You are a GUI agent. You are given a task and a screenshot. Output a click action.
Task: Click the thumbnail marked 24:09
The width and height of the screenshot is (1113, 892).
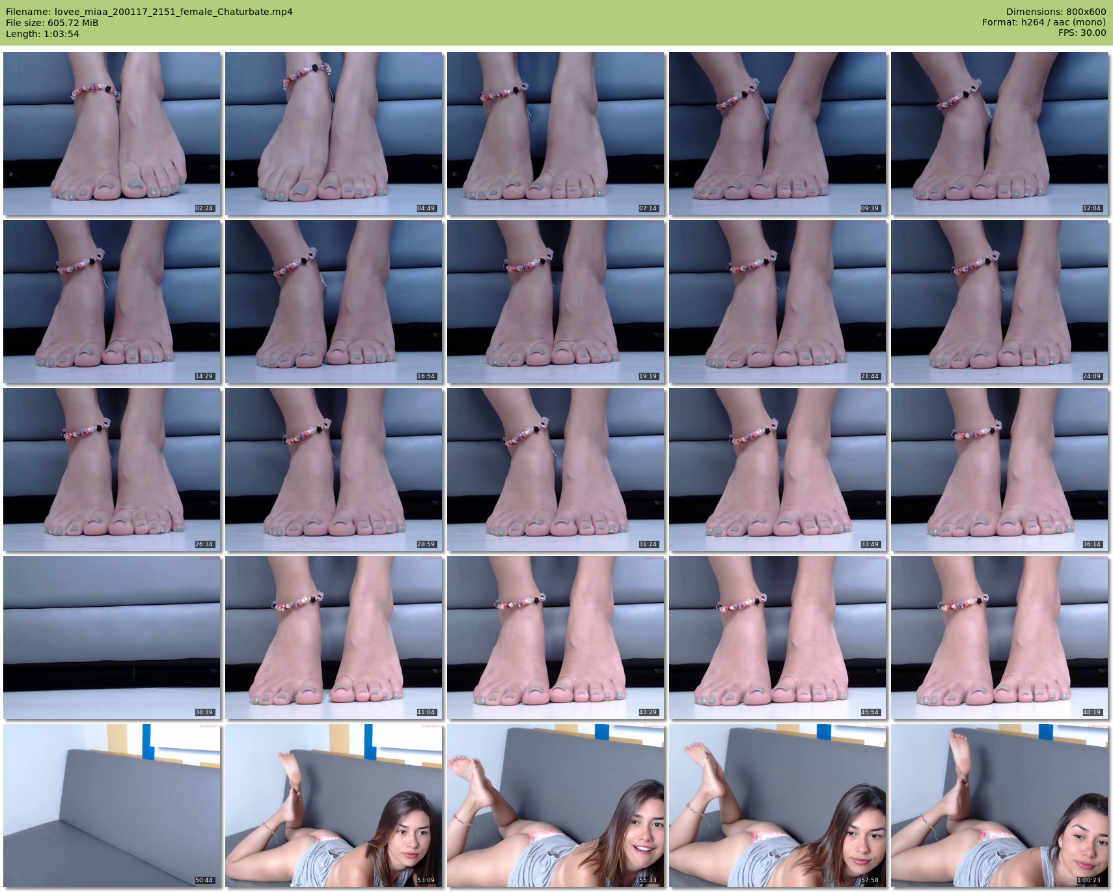click(x=999, y=301)
